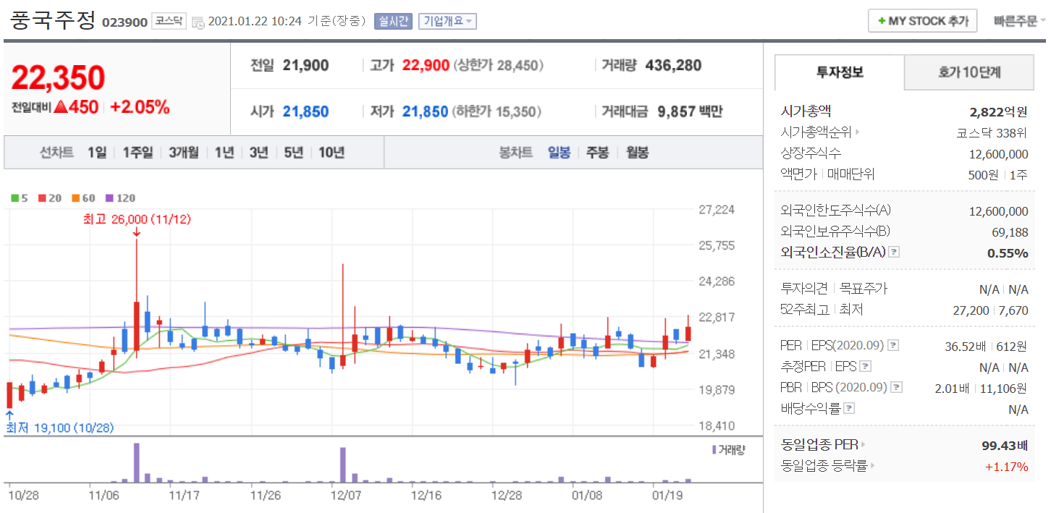This screenshot has height=513, width=1051.
Task: Click the help icon next to 외국인소진율(B/A)
Action: pyautogui.click(x=894, y=253)
